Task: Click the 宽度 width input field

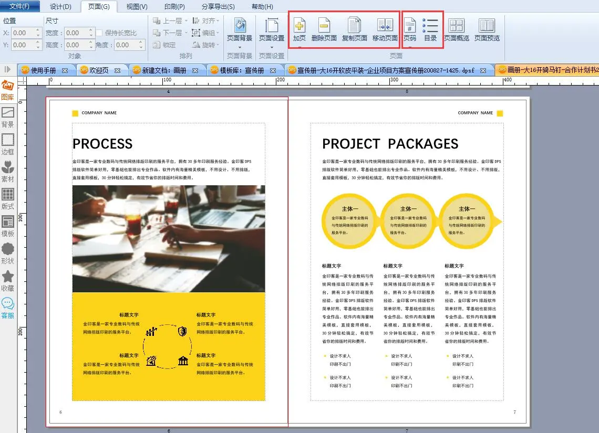Action: [x=76, y=33]
